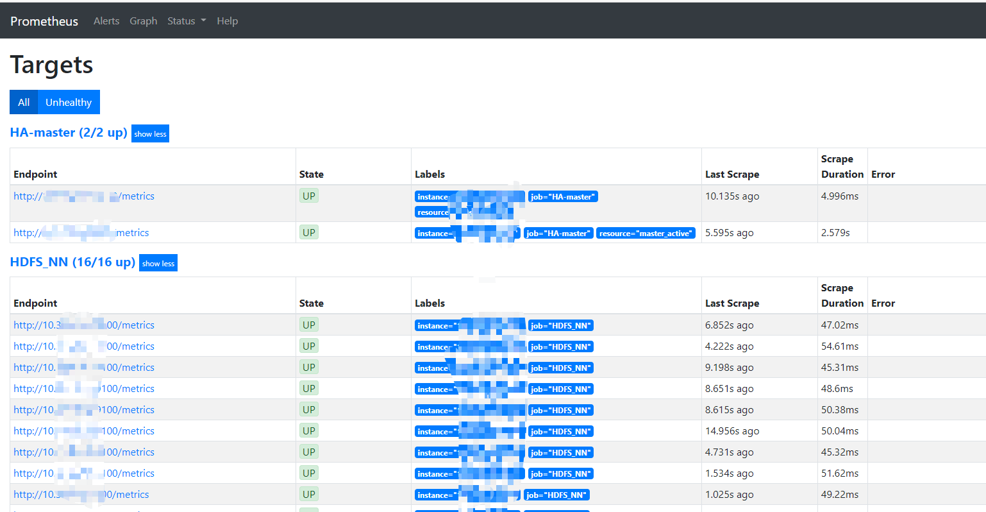Click the HA-master (2/2 up) heading link

tap(69, 133)
